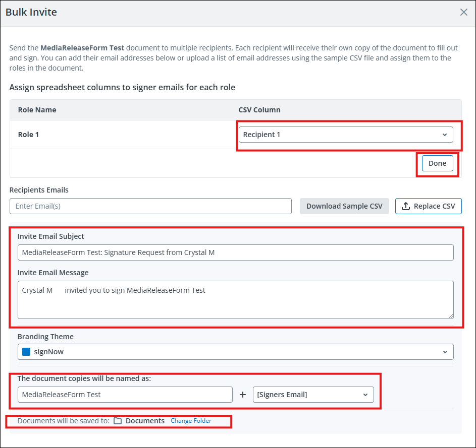The height and width of the screenshot is (448, 476).
Task: Click the Replace CSV button
Action: tap(429, 206)
